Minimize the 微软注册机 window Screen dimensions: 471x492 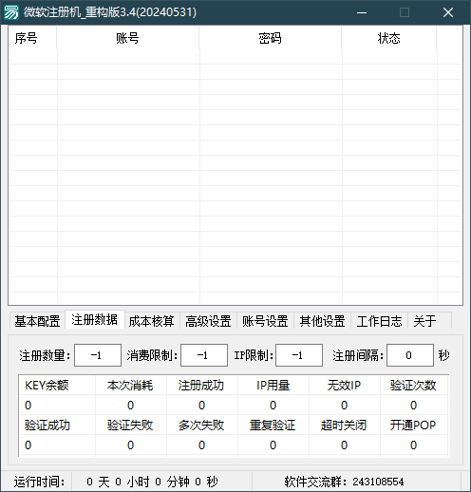pyautogui.click(x=362, y=12)
